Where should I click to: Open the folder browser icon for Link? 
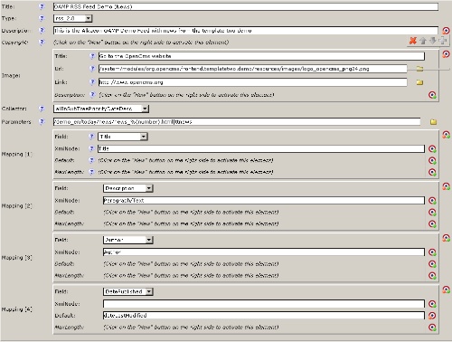click(x=419, y=82)
